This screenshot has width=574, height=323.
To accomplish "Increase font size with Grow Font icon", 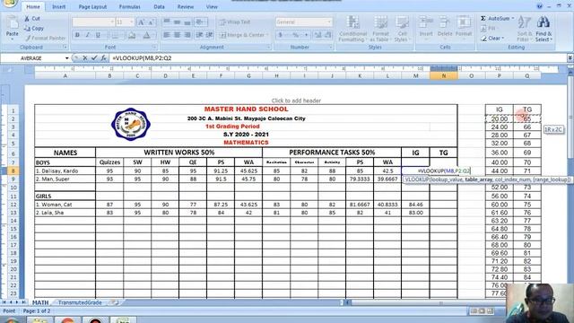I will tap(141, 22).
